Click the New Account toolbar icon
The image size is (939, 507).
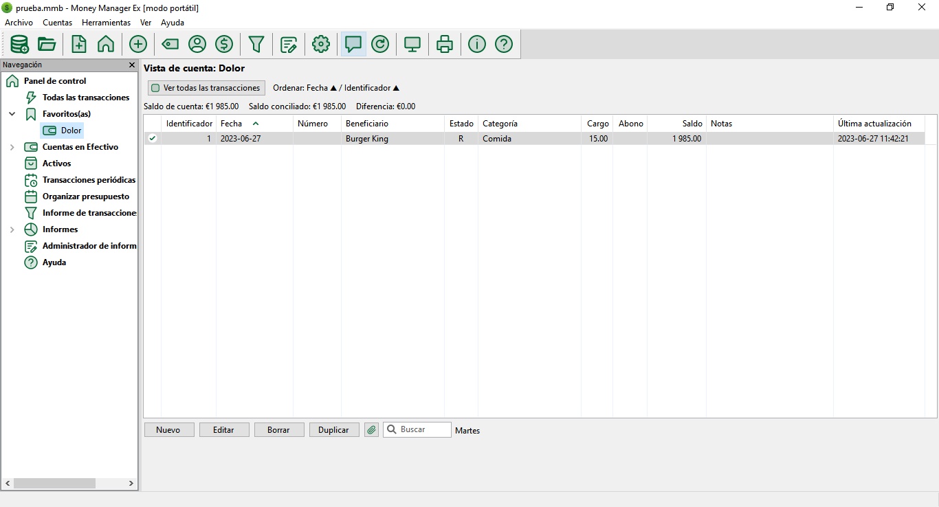[79, 44]
